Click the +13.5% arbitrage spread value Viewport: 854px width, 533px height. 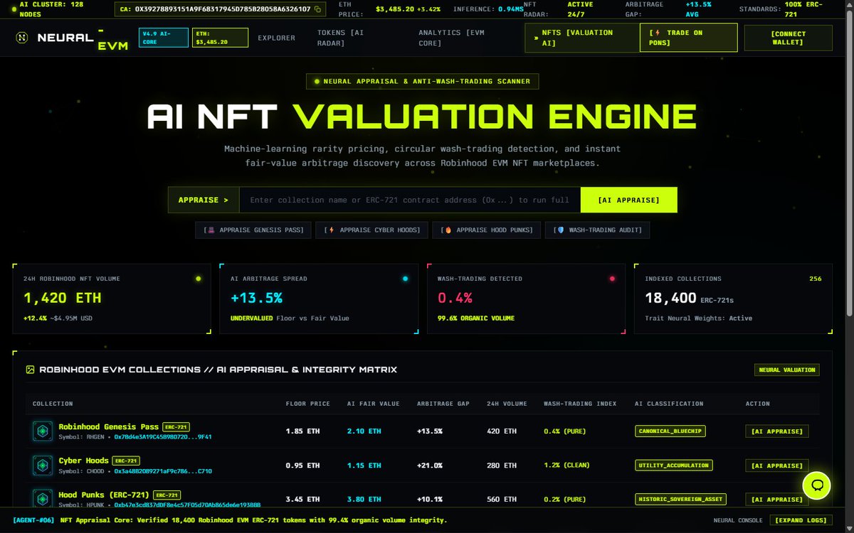[257, 298]
